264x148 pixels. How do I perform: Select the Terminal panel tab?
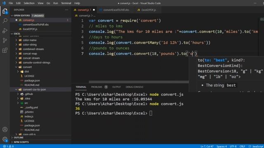pos(81,87)
